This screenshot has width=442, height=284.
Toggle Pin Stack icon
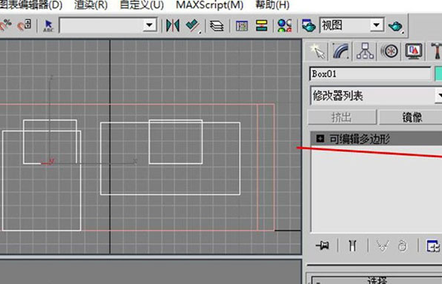322,245
